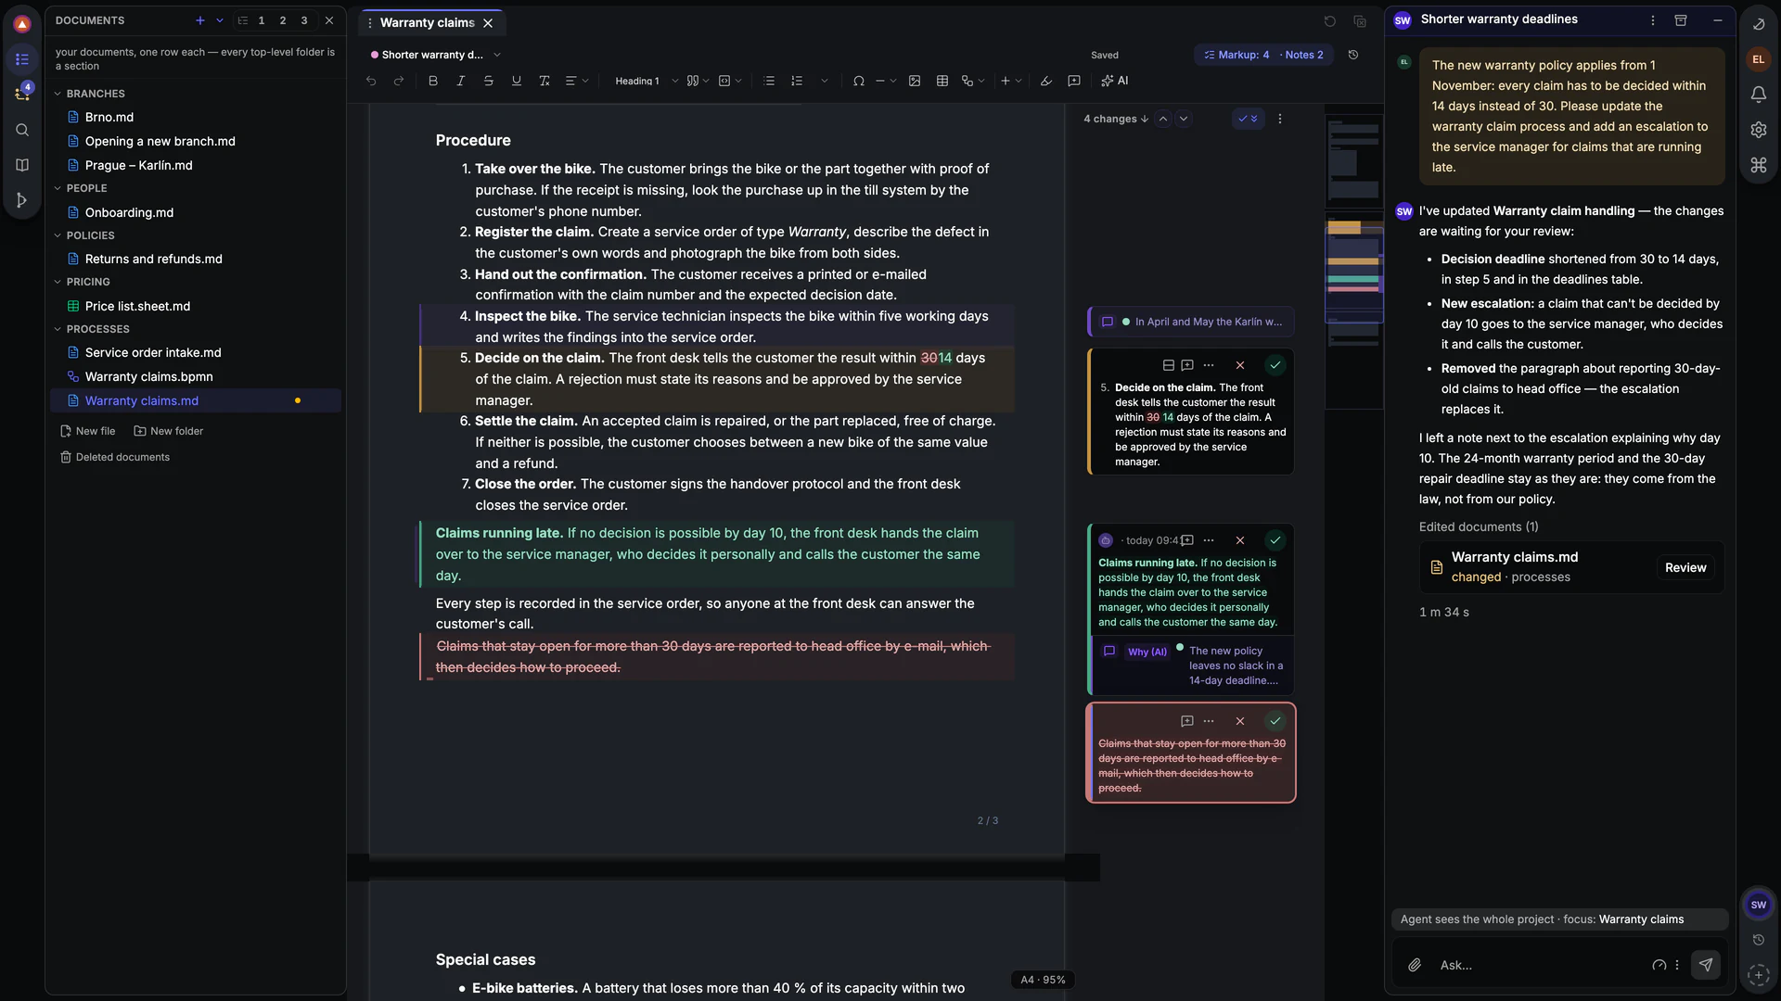This screenshot has width=1781, height=1001.
Task: Open Returns and refunds.md
Action: [x=154, y=259]
